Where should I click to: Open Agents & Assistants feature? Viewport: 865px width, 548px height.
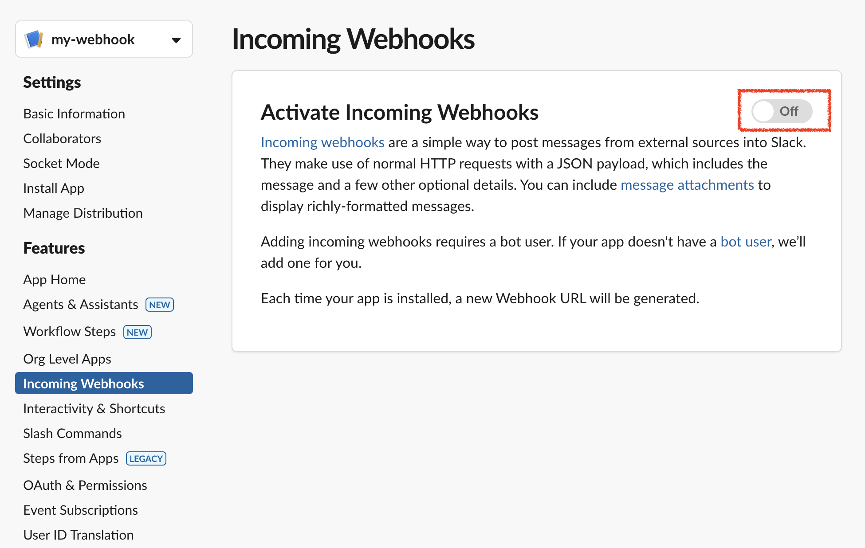(x=79, y=305)
